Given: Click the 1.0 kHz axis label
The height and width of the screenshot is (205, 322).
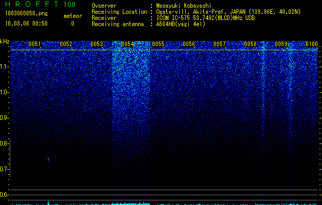Looking at the screenshot, I should pos(4,92).
